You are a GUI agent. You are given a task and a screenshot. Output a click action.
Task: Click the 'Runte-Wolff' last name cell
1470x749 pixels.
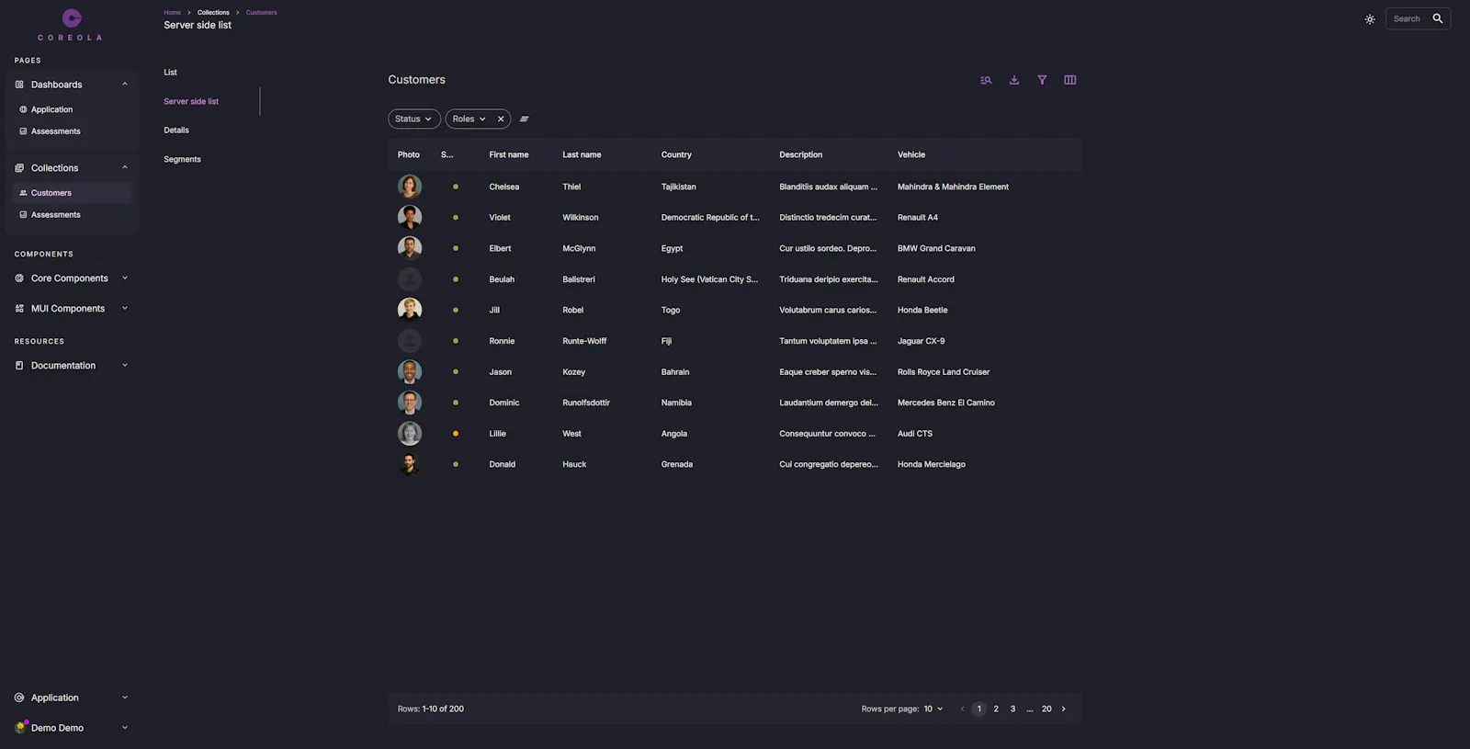tap(584, 341)
